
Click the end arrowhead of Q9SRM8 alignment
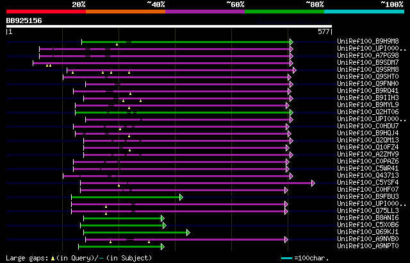click(x=295, y=70)
